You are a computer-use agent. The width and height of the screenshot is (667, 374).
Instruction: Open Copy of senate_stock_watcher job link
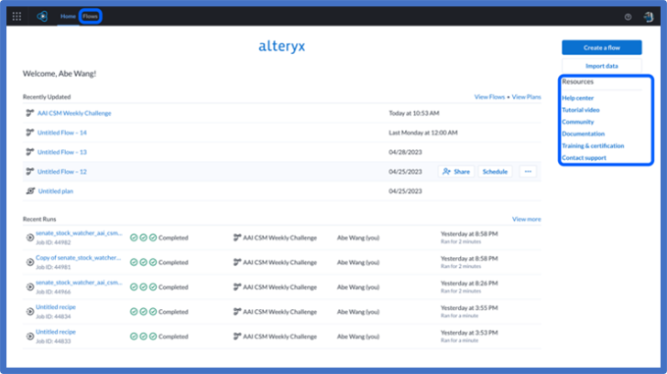(78, 258)
